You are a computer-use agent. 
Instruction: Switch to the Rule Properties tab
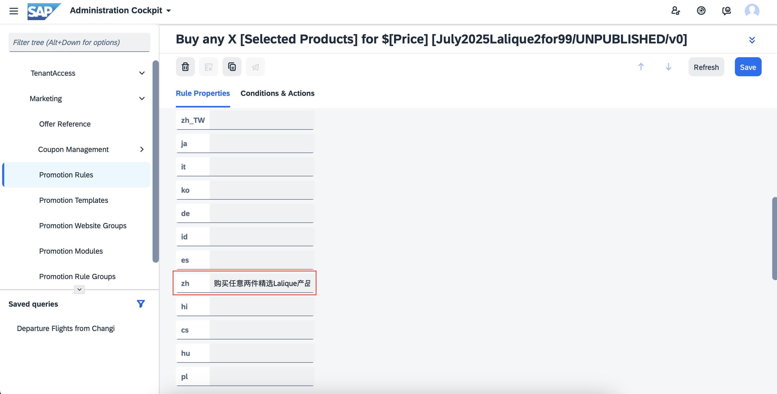pyautogui.click(x=203, y=93)
